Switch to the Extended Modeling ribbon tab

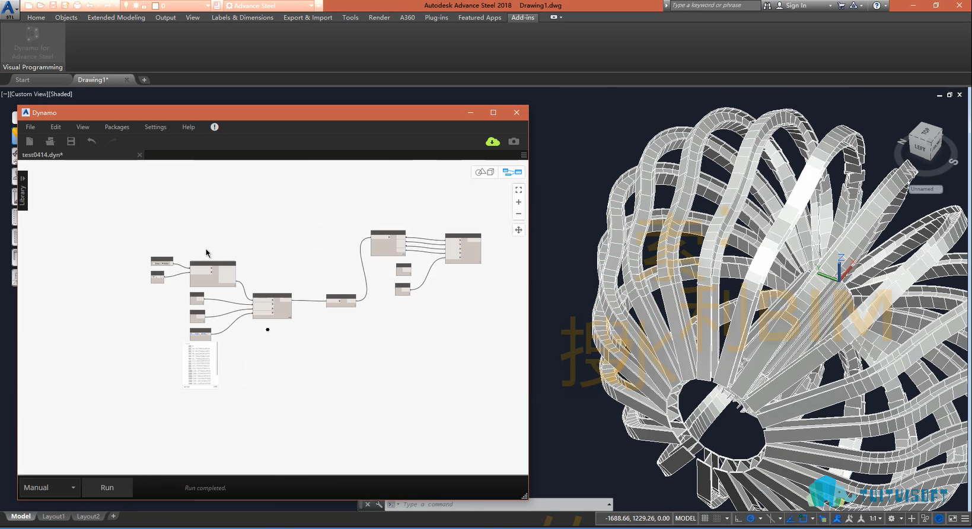coord(116,18)
